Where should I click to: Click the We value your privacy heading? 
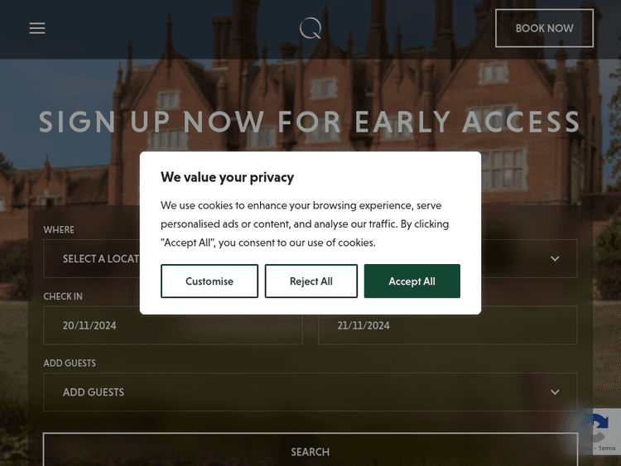[x=227, y=177]
